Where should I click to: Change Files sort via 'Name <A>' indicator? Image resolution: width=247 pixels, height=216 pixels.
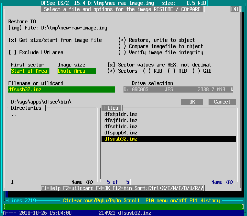coord(222,182)
